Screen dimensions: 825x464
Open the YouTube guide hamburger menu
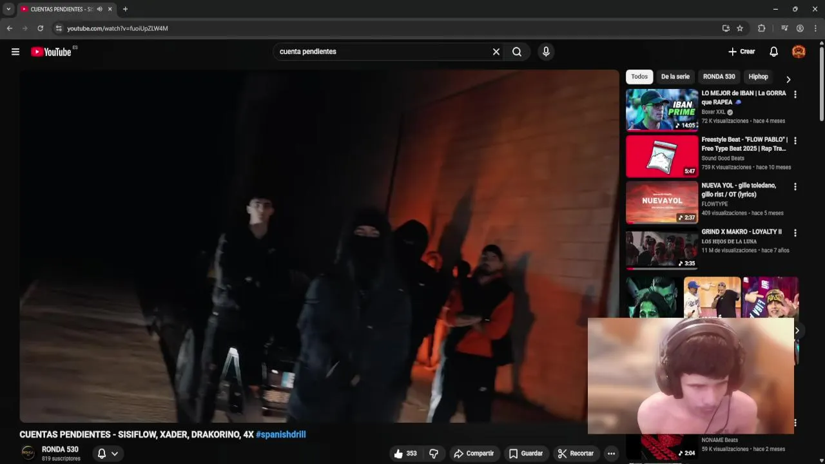[x=15, y=52]
